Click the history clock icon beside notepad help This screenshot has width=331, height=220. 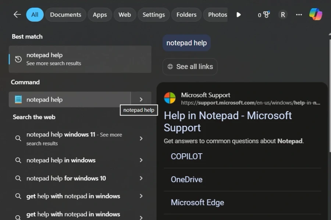tap(18, 59)
